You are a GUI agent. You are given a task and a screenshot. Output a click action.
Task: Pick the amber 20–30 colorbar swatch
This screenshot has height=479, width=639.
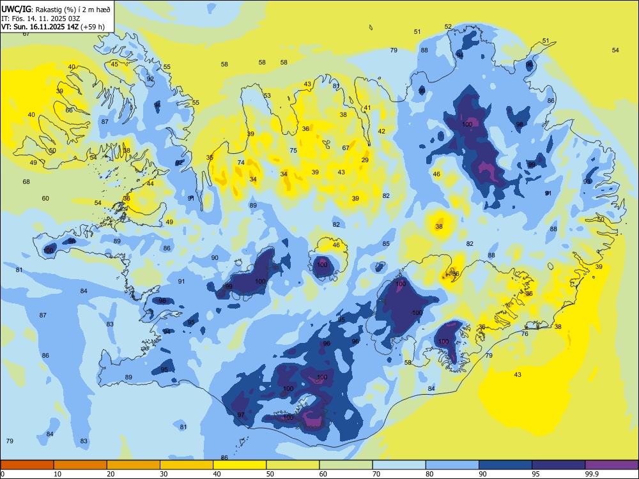coord(134,465)
